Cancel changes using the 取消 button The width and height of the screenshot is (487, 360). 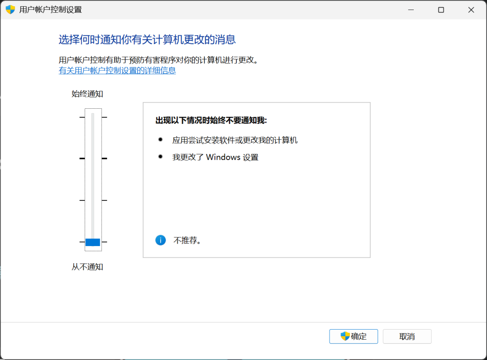point(407,336)
